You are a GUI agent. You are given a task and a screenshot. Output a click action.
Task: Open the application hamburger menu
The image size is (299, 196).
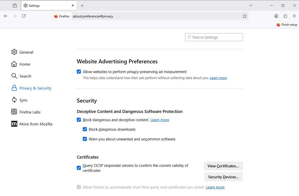tap(294, 16)
